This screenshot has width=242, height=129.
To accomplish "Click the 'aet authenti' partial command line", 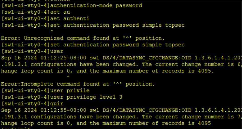I will [x=45, y=19].
